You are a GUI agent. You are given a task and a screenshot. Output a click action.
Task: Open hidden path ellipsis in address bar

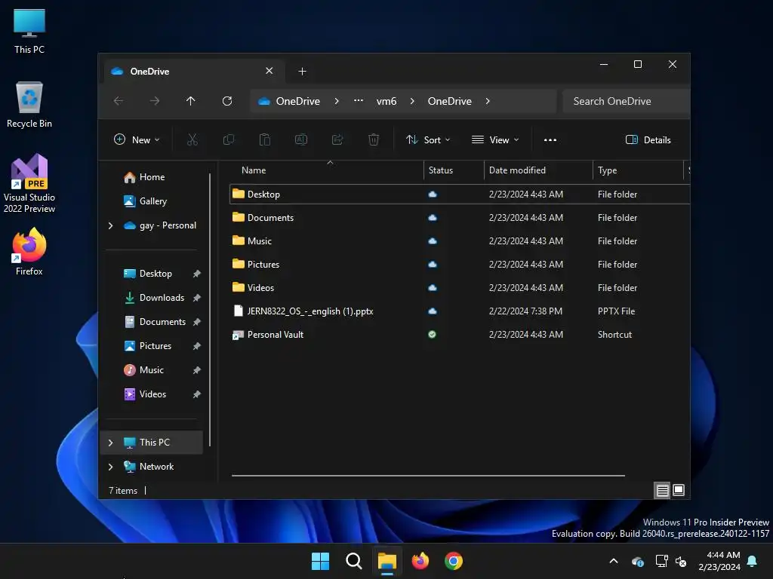[x=359, y=101]
